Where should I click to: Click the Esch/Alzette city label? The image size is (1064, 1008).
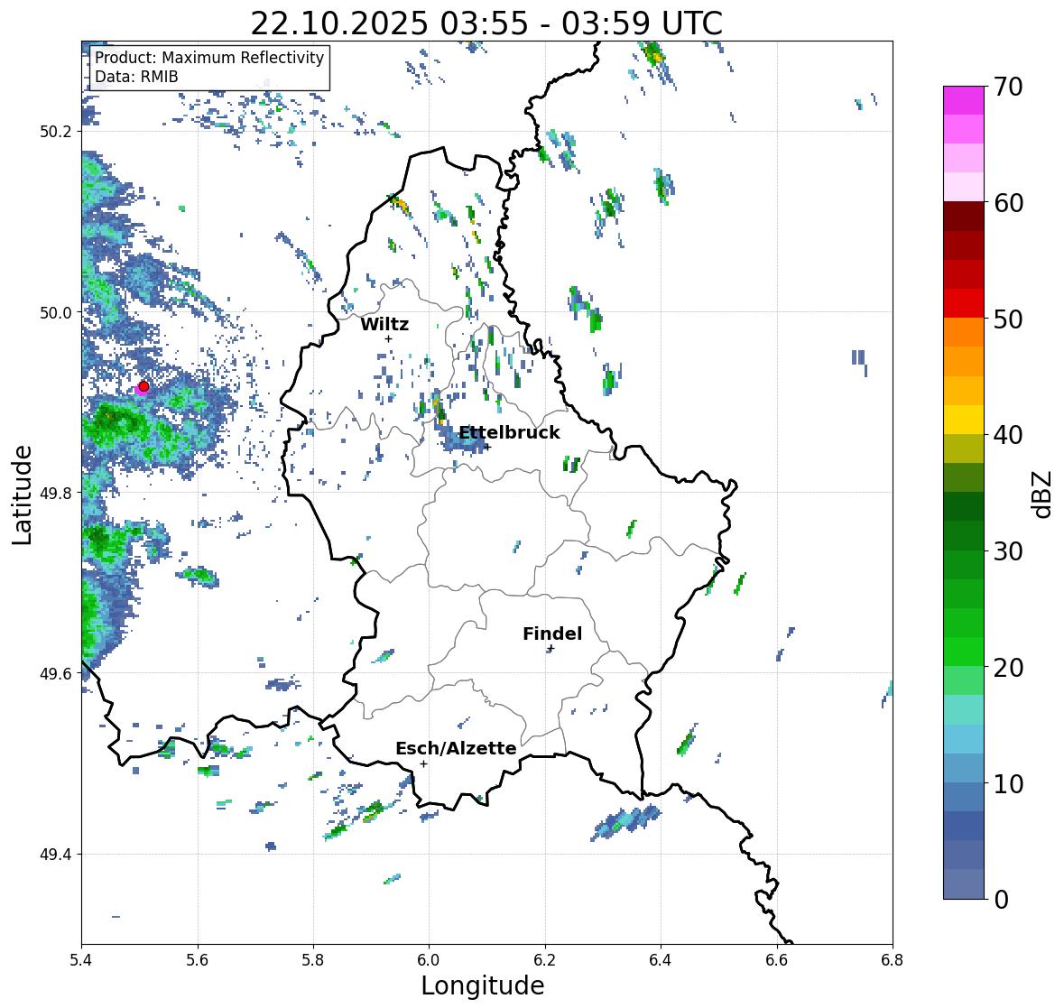[456, 748]
